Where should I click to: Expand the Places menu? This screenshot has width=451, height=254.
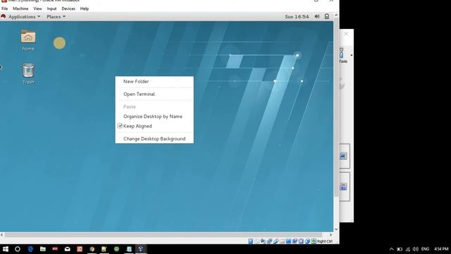coord(56,17)
